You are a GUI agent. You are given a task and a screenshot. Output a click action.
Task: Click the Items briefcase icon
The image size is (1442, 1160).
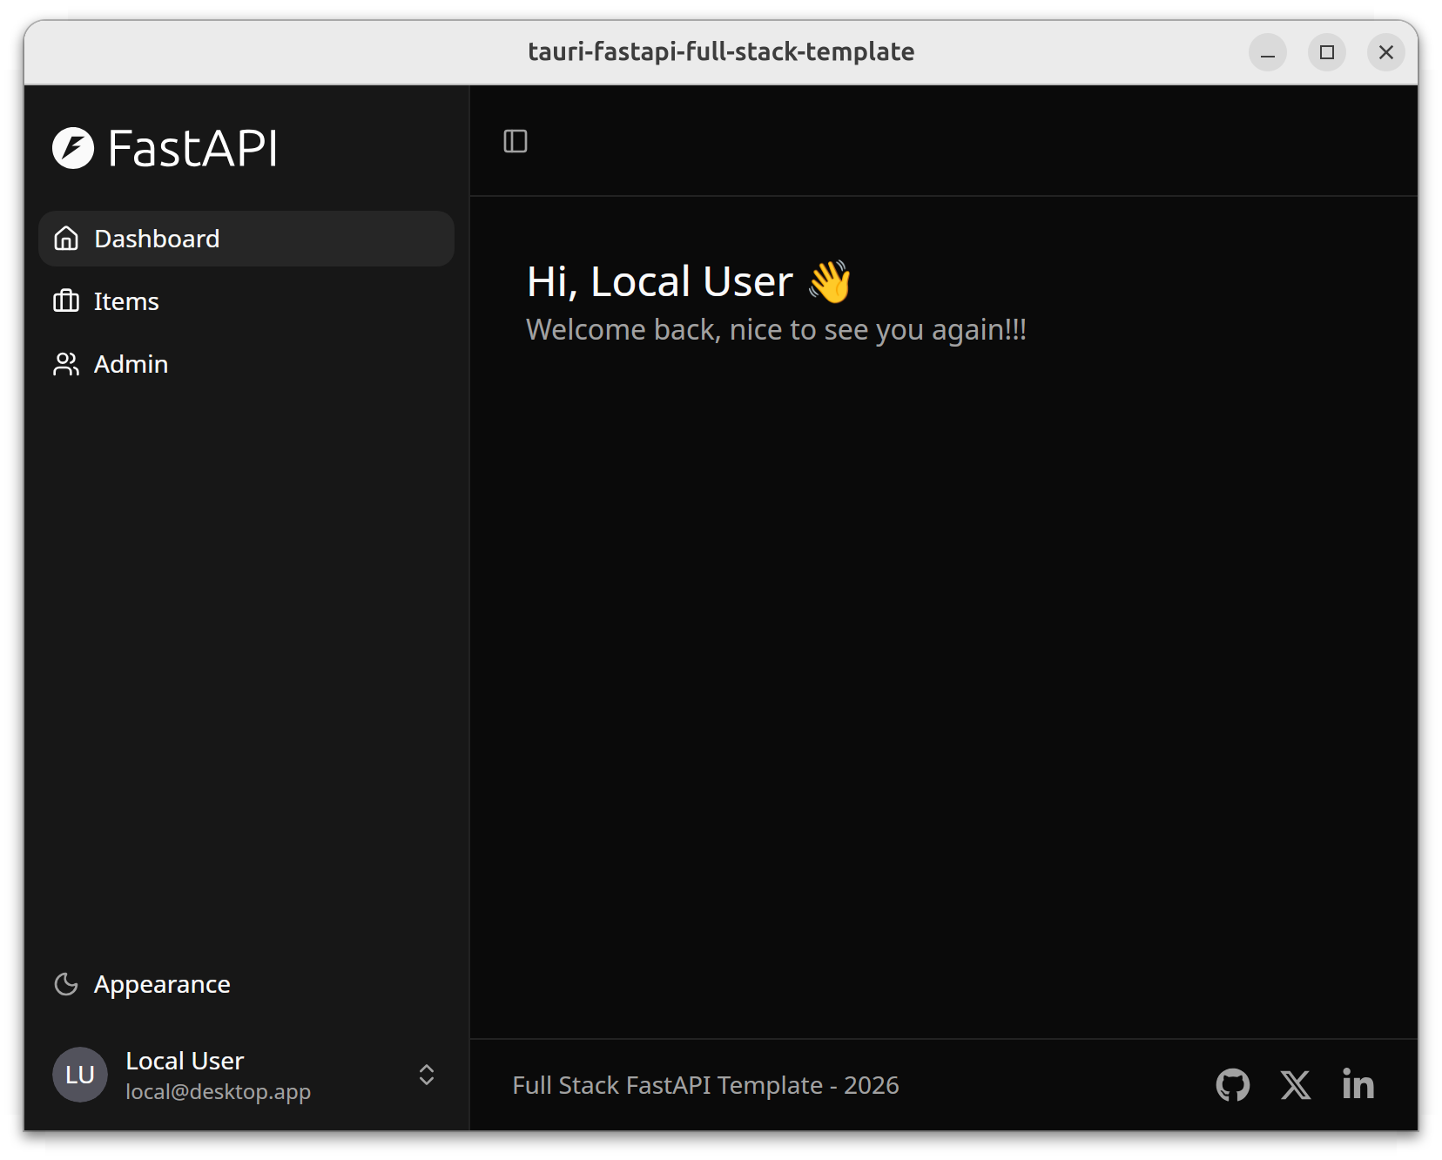(66, 301)
